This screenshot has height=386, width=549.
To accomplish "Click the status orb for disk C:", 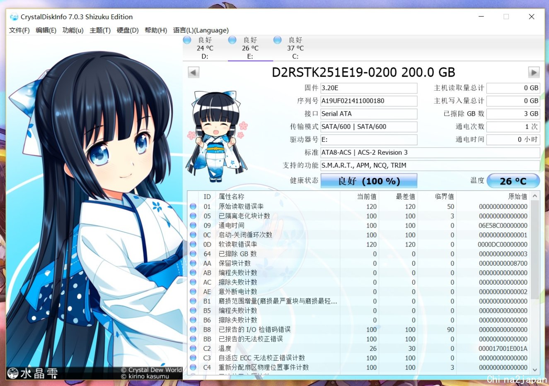I will 278,40.
